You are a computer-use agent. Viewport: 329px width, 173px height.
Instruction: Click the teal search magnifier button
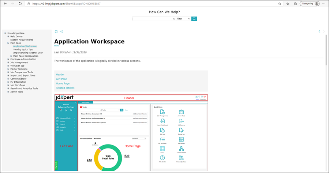click(x=194, y=19)
